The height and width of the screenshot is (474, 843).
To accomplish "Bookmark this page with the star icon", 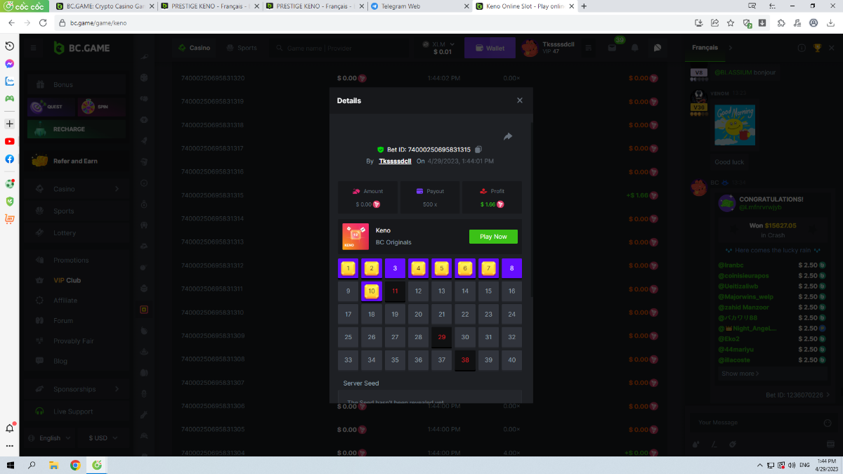I will tap(731, 22).
